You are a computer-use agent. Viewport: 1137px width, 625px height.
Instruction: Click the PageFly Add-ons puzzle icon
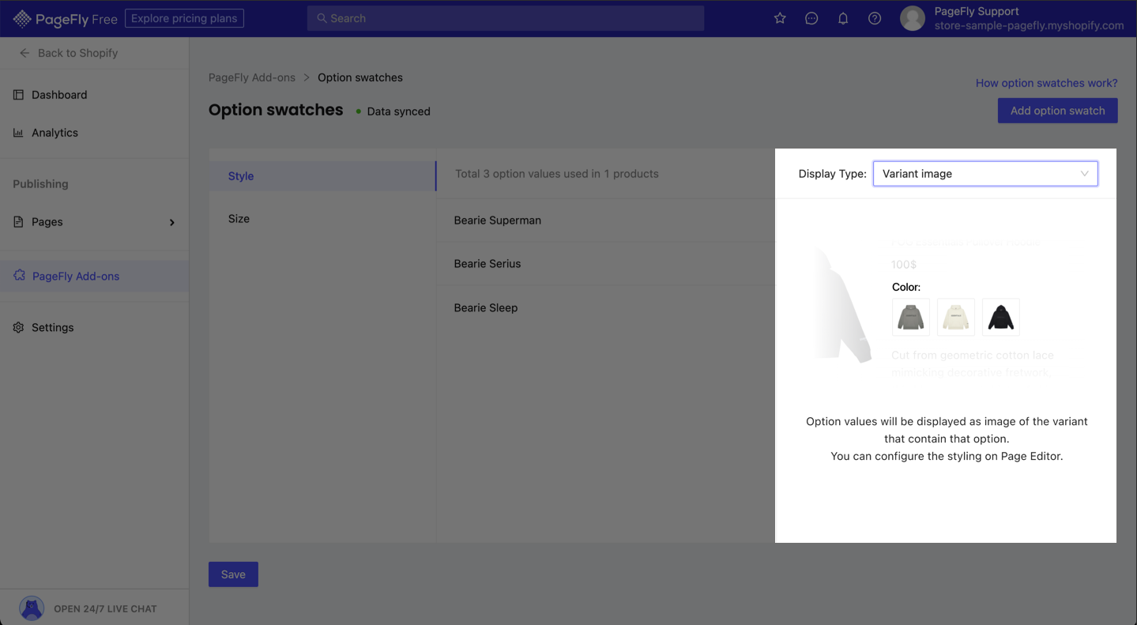click(x=19, y=276)
